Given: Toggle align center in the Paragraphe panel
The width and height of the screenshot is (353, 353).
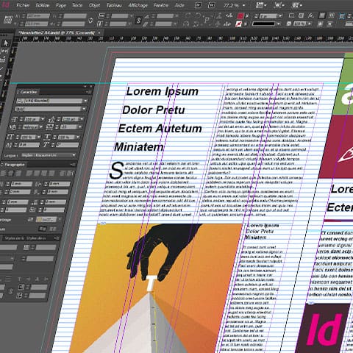Looking at the screenshot, I should coord(11,174).
